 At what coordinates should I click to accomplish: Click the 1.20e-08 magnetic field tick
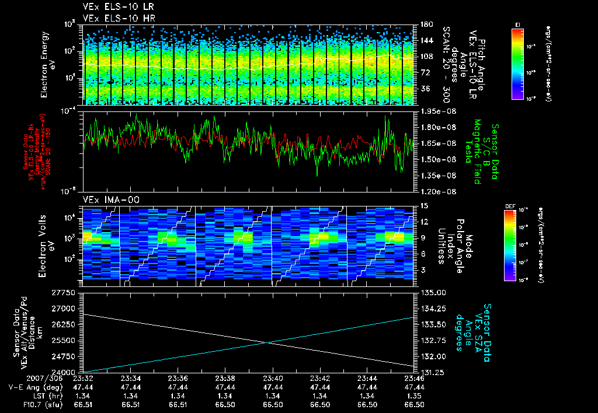tap(438, 192)
